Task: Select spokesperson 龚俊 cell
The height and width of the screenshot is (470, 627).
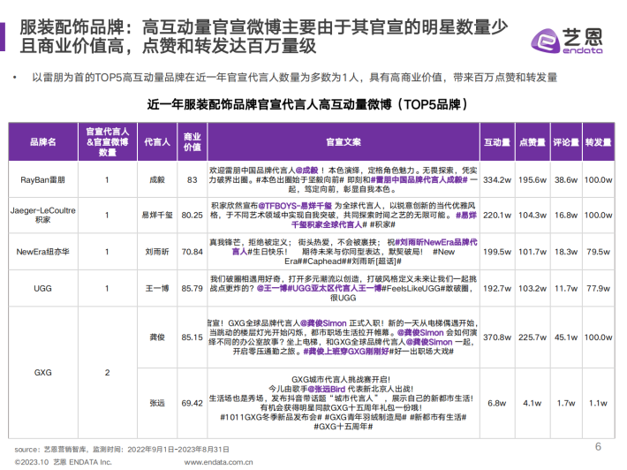Action: coord(157,337)
